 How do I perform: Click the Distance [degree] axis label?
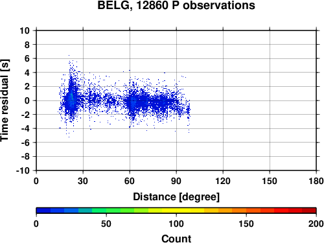click(x=176, y=197)
